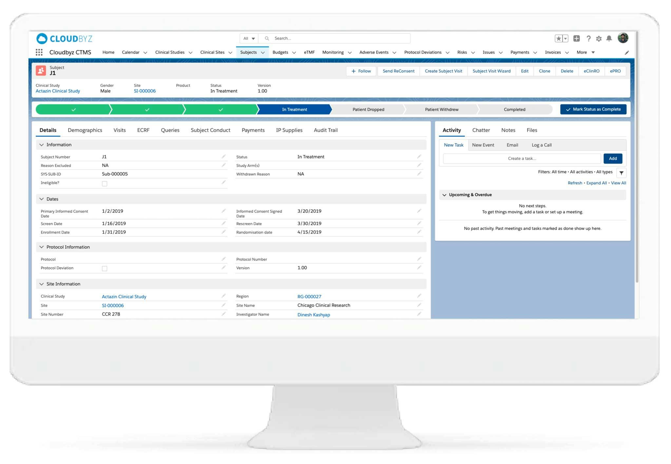This screenshot has height=464, width=671.
Task: Toggle Follow on this subject record
Action: [x=361, y=71]
